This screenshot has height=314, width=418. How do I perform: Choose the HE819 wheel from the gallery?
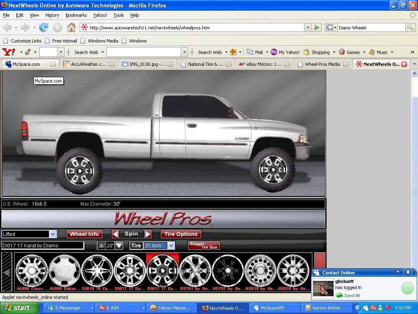260,271
